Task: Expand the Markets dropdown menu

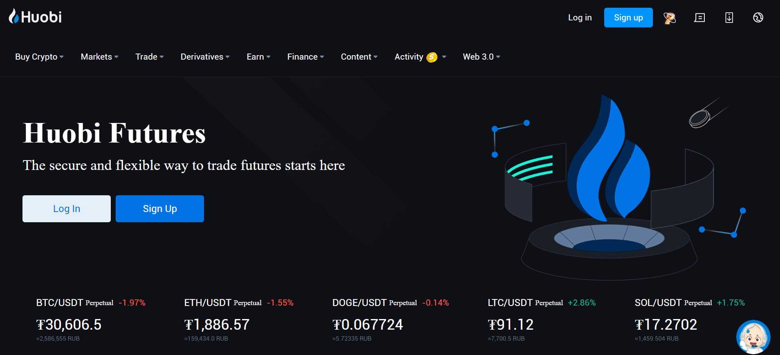Action: click(x=99, y=57)
